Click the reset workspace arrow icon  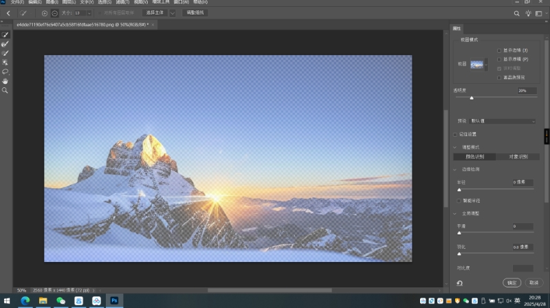[459, 283]
